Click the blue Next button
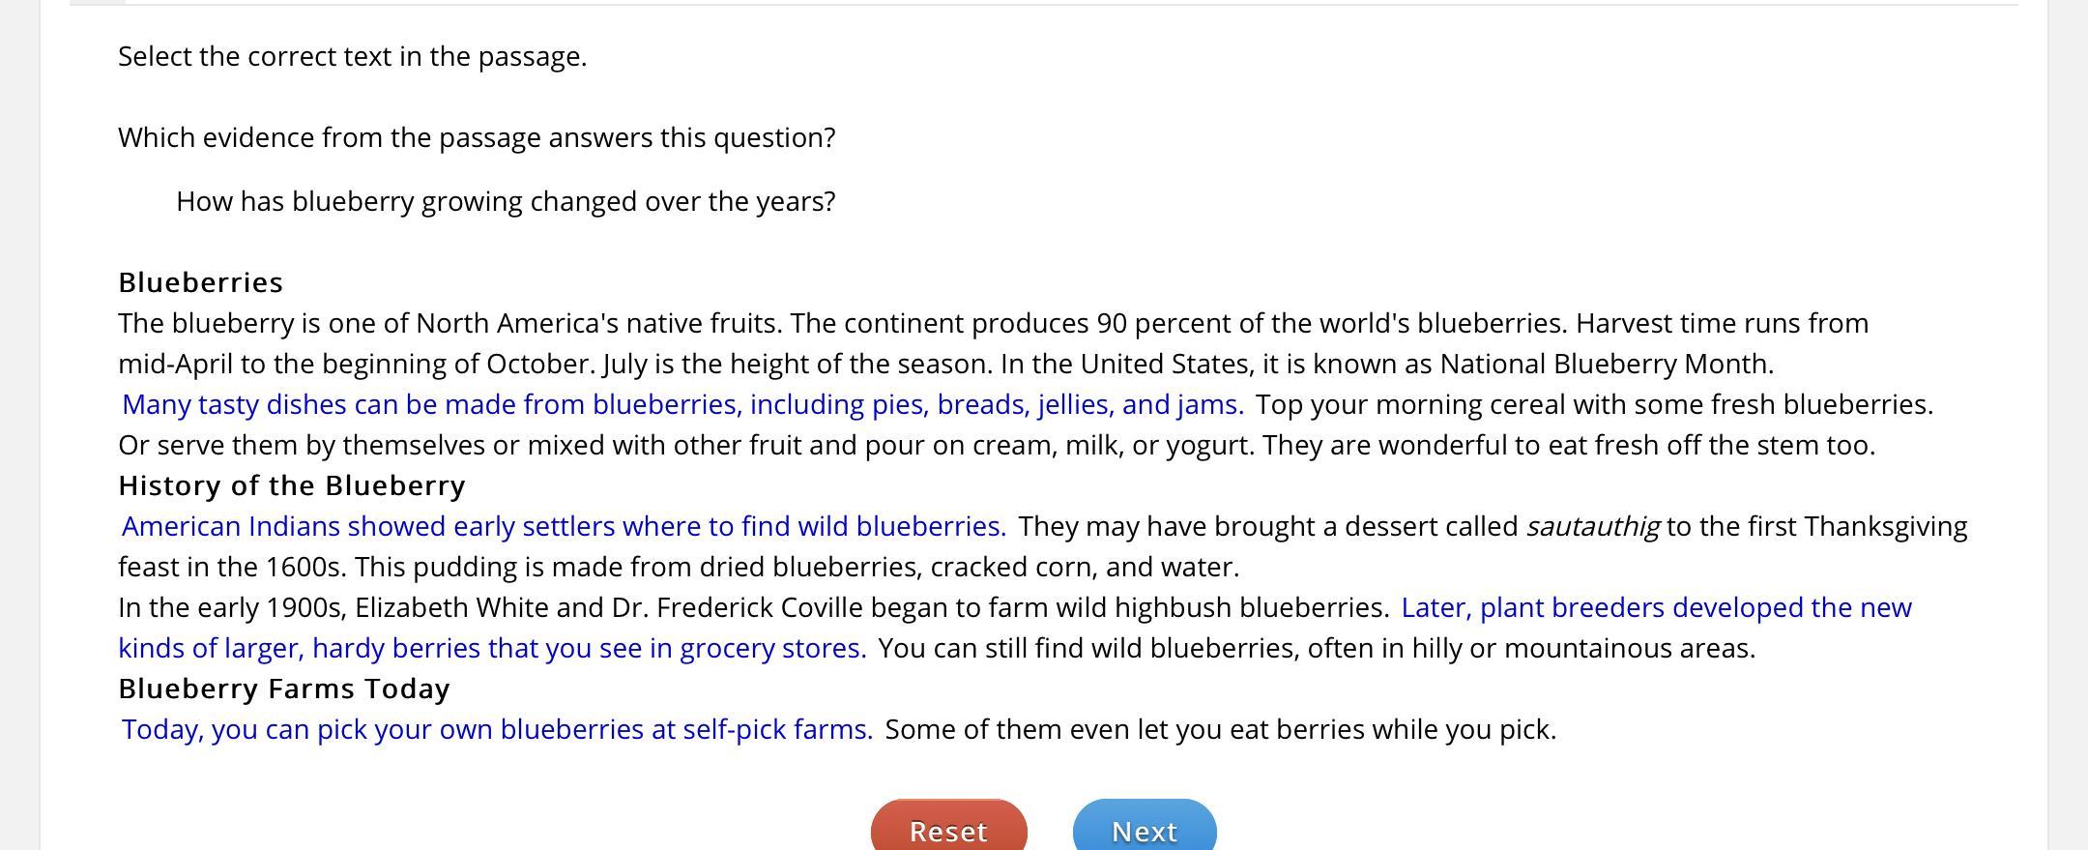Screen dimensions: 2088x850 [x=1145, y=825]
